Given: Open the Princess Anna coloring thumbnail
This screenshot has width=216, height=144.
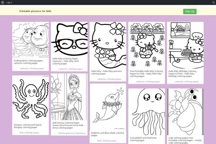Looking at the screenshot, I should click(x=69, y=97).
